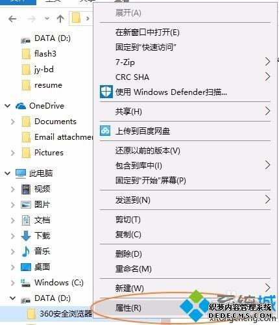This screenshot has height=325, width=279.
Task: Collapse the OneDrive tree node
Action: pyautogui.click(x=7, y=106)
